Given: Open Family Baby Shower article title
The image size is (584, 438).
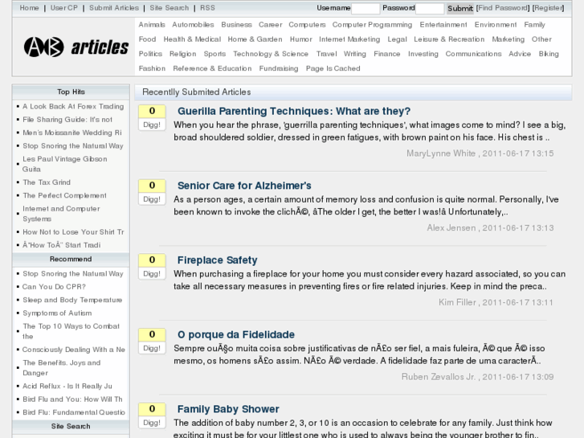Looking at the screenshot, I should coord(228,409).
